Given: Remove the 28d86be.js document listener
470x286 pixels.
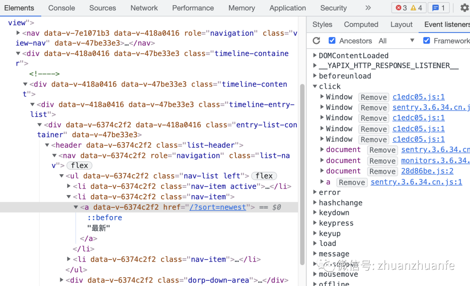Looking at the screenshot, I should (382, 172).
